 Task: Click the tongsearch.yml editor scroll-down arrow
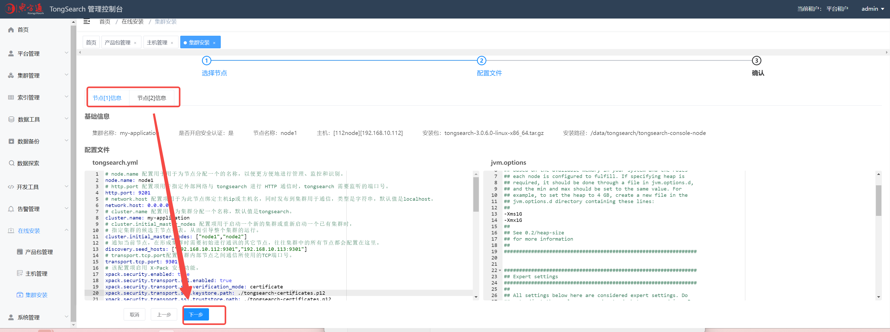click(x=476, y=297)
